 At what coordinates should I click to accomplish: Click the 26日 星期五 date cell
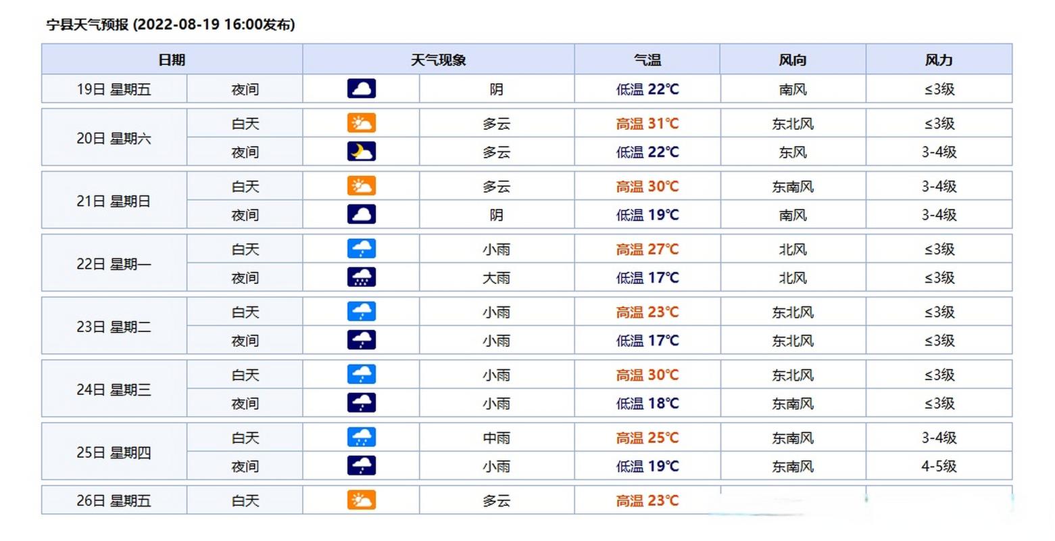[x=114, y=500]
